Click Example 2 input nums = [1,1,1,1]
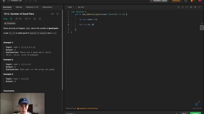The image size is (204, 114). point(18,64)
